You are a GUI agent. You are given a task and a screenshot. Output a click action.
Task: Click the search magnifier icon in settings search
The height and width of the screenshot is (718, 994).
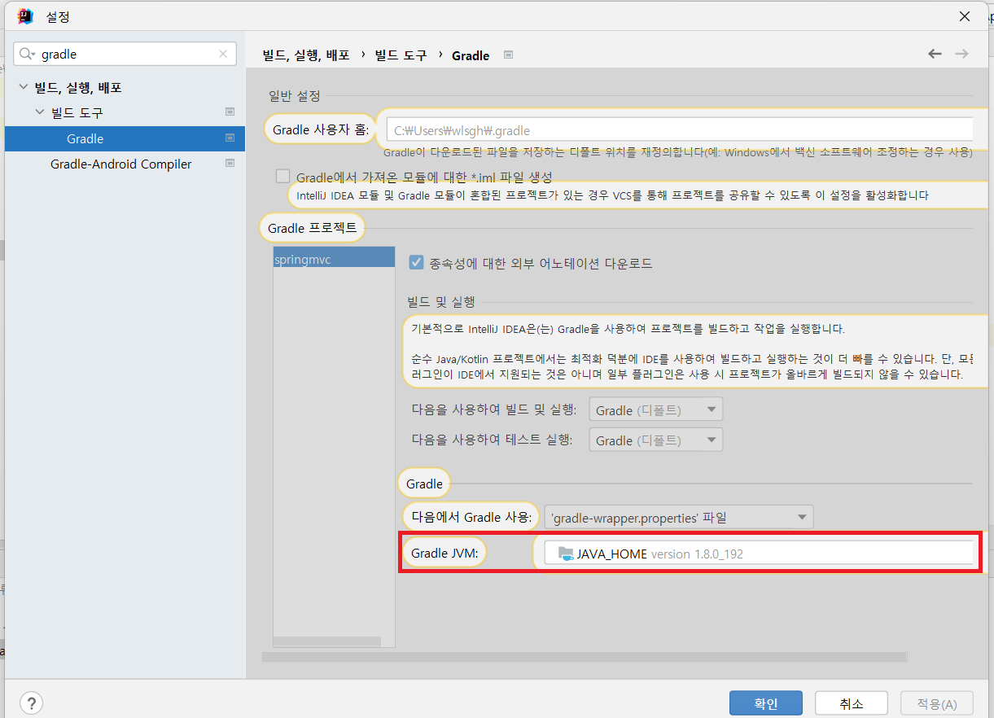click(28, 54)
